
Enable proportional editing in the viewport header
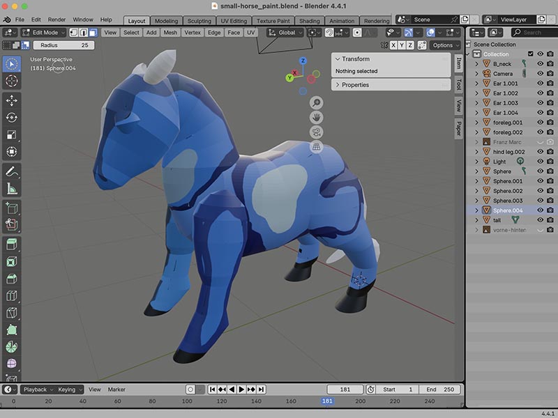pos(357,32)
